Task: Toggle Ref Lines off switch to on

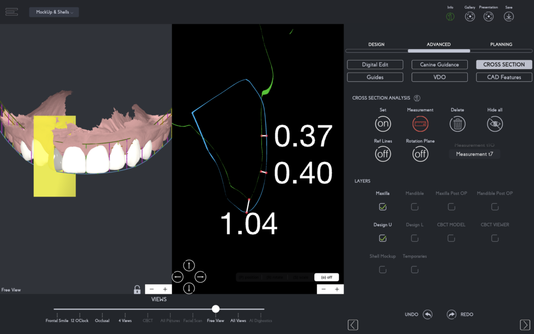Action: tap(383, 153)
